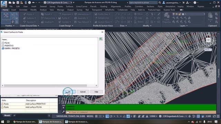The width and height of the screenshot is (221, 124).
Task: Toggle MODEL space button in status bar
Action: [x=90, y=116]
